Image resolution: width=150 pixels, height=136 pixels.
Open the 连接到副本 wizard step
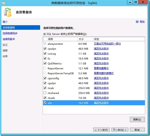9,39
